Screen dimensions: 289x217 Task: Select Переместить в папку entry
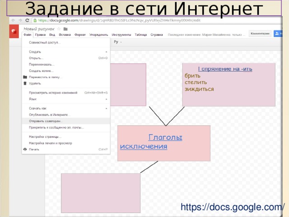pos(66,77)
